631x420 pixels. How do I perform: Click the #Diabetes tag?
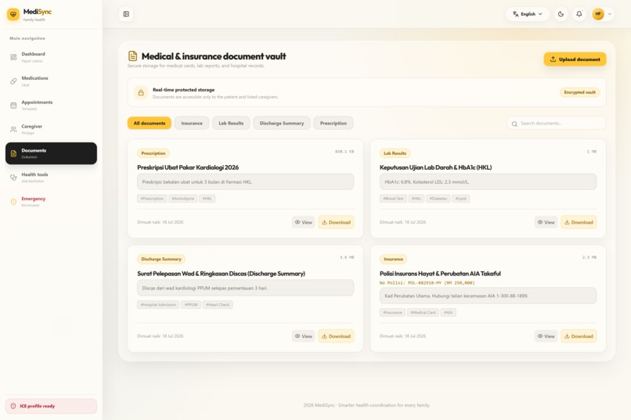[438, 199]
